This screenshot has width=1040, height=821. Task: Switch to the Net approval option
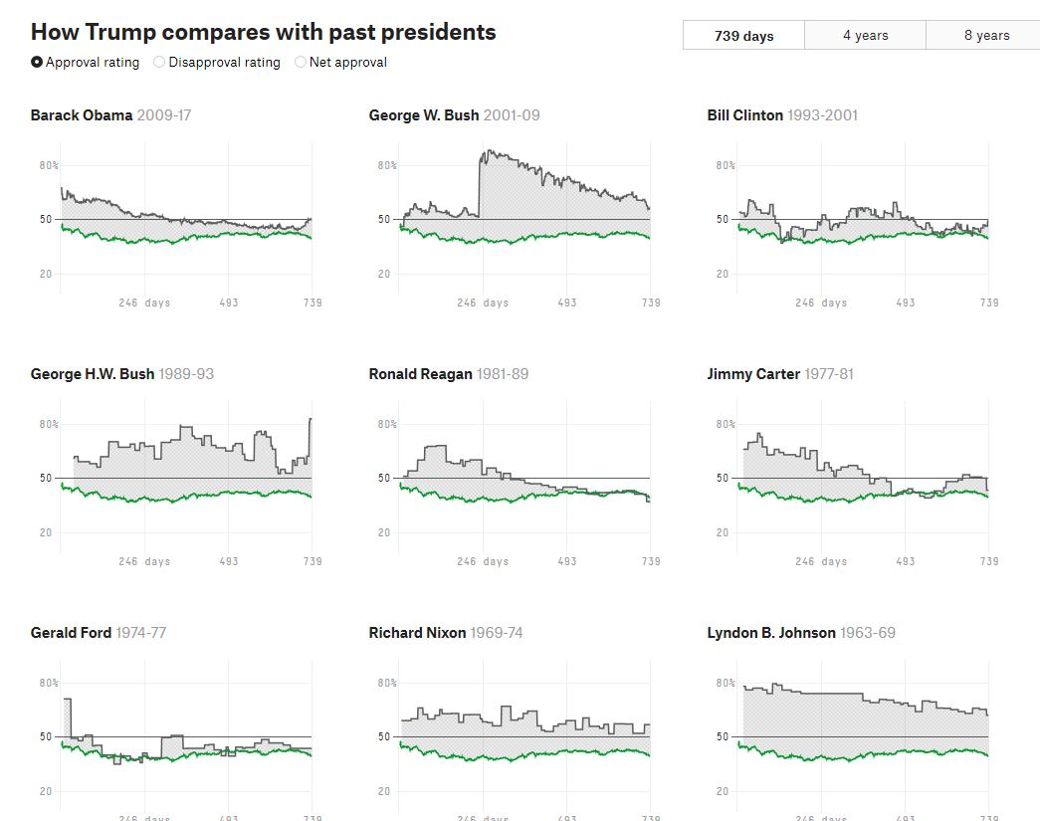tap(301, 62)
